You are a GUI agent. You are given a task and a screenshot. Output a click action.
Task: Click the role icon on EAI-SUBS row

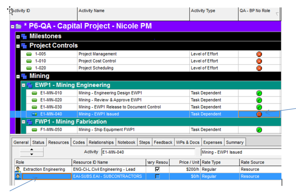[x=18, y=177]
